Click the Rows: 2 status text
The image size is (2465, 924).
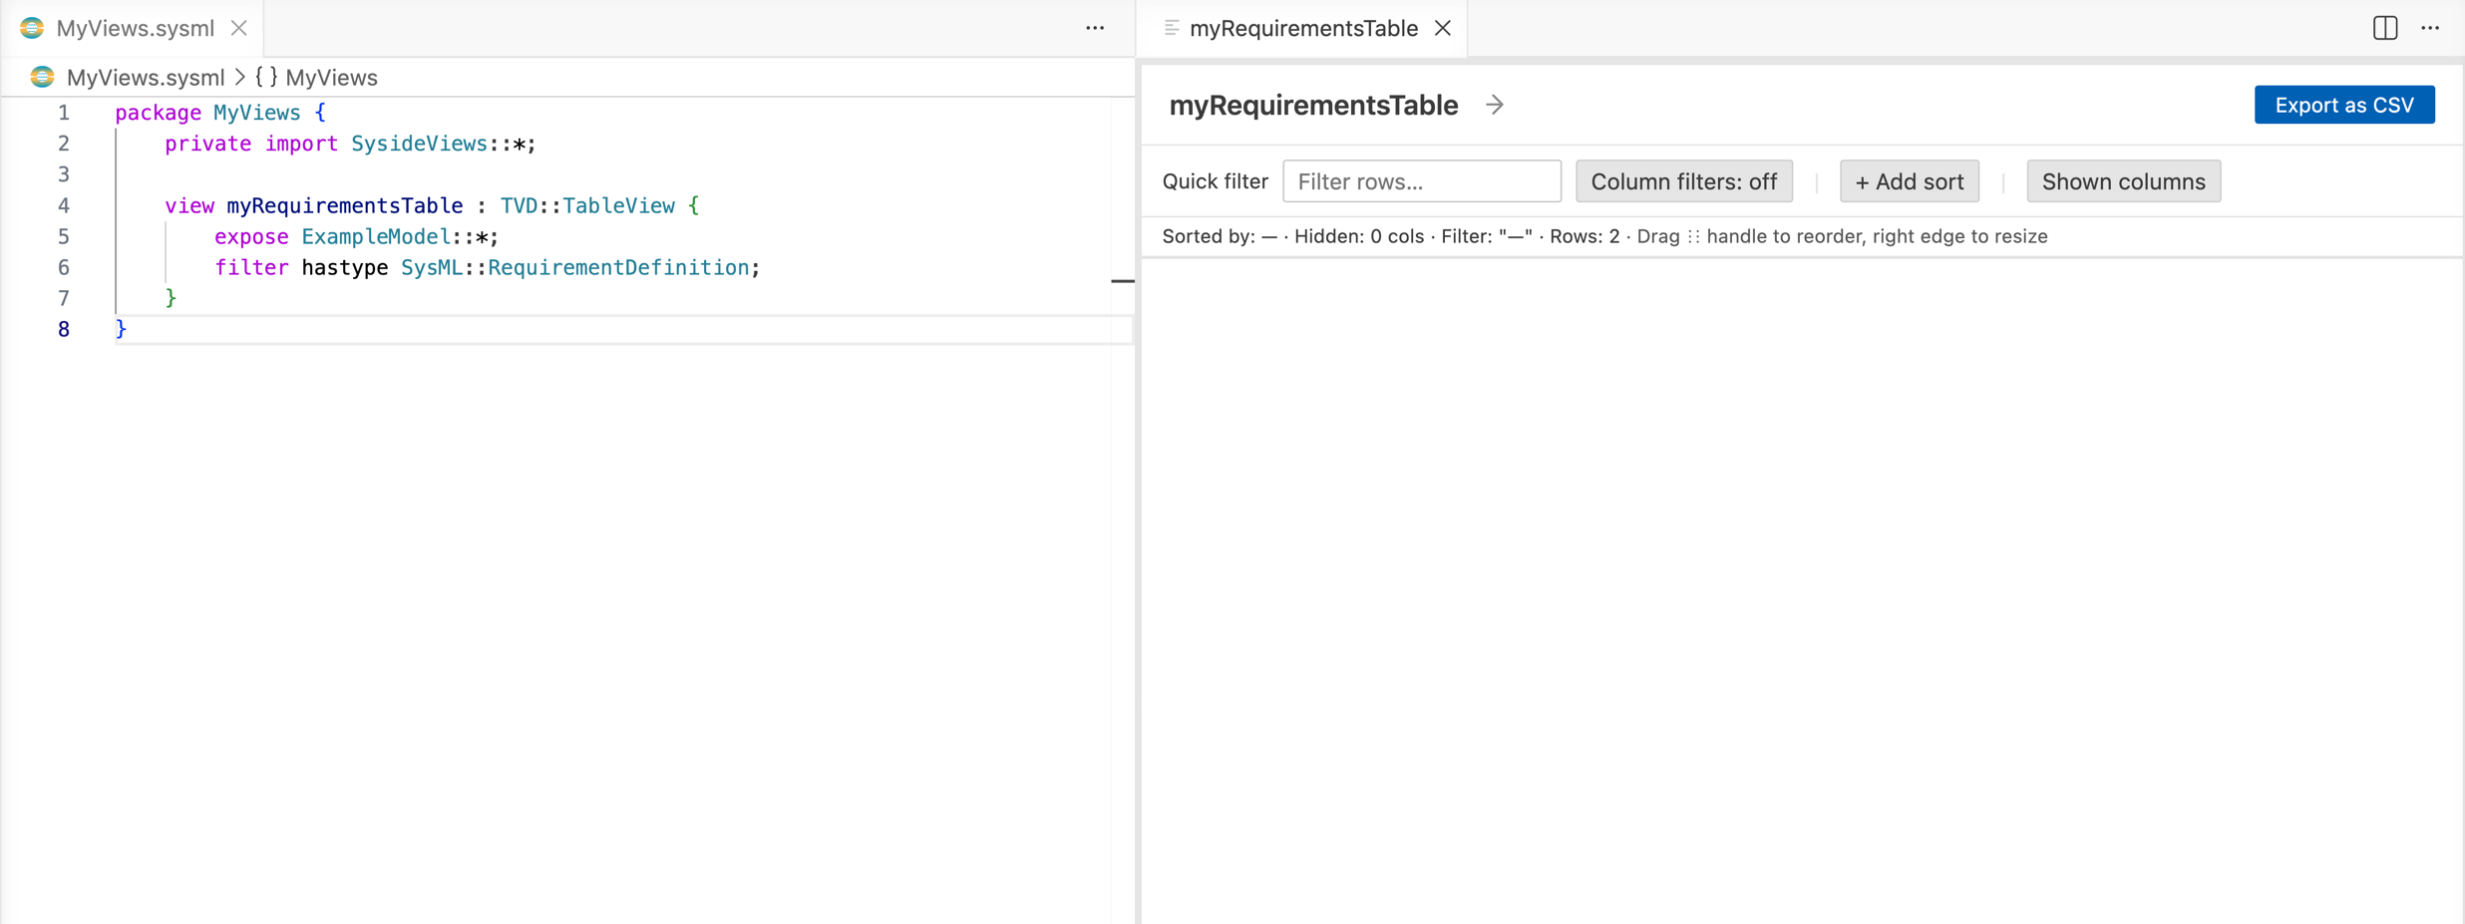[1585, 236]
